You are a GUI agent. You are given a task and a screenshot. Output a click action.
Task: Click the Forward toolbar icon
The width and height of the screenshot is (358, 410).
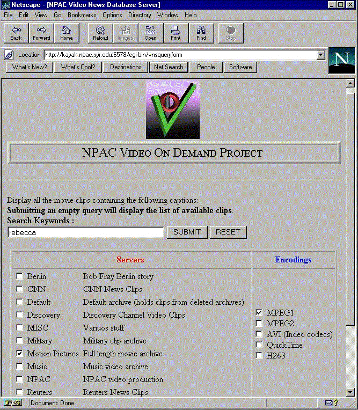41,33
